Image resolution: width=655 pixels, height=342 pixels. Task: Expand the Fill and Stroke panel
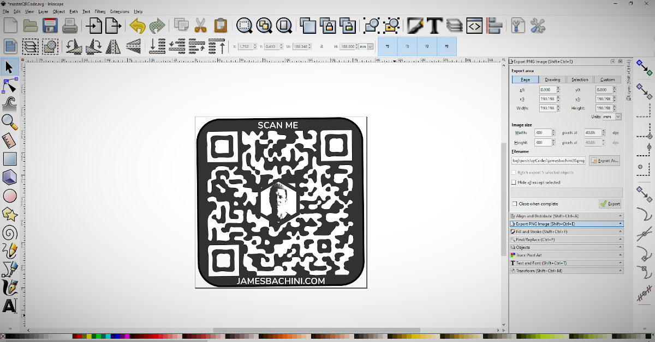(x=566, y=231)
